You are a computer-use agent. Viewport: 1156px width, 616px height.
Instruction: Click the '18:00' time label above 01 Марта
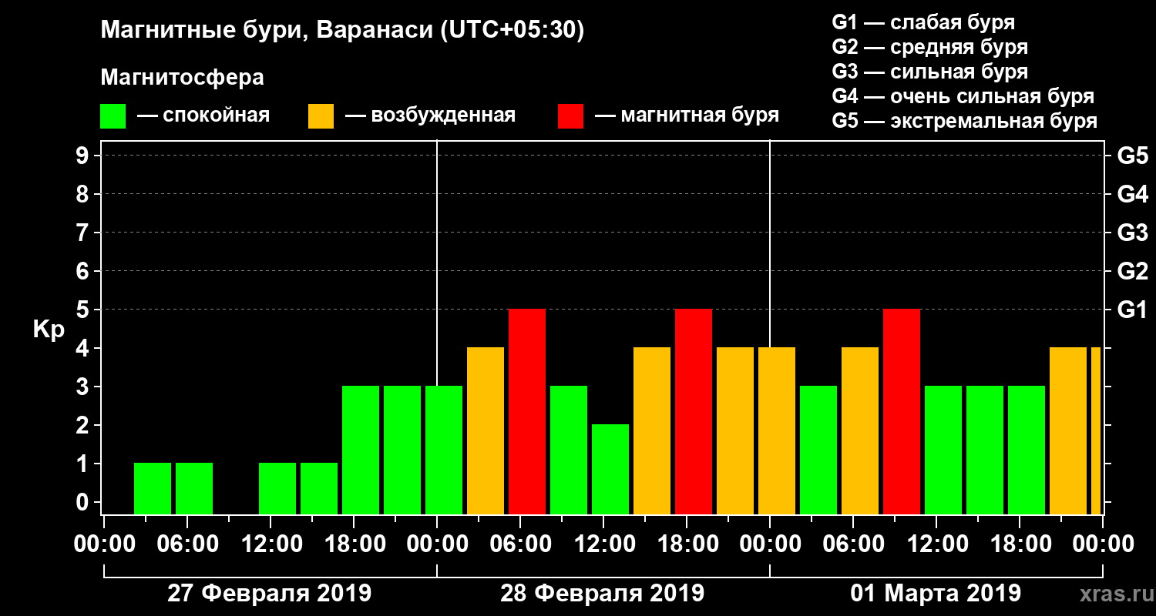(1020, 544)
